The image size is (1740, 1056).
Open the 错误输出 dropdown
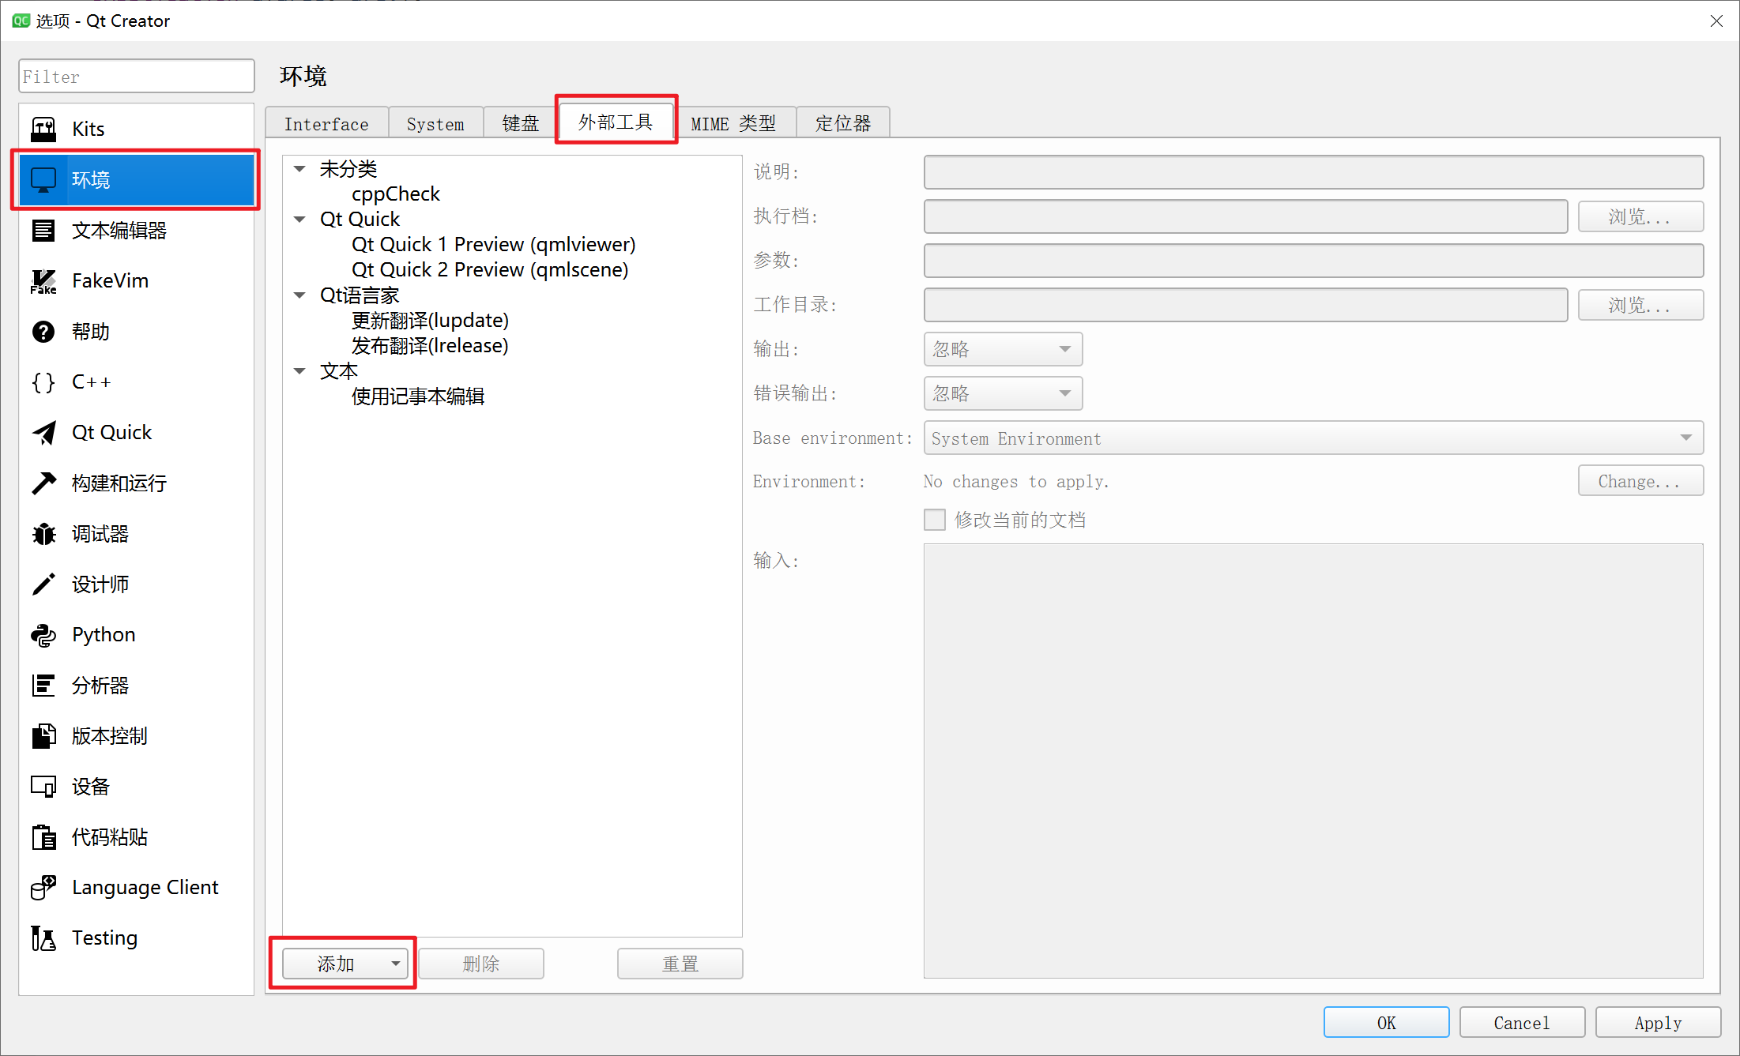(x=1003, y=393)
